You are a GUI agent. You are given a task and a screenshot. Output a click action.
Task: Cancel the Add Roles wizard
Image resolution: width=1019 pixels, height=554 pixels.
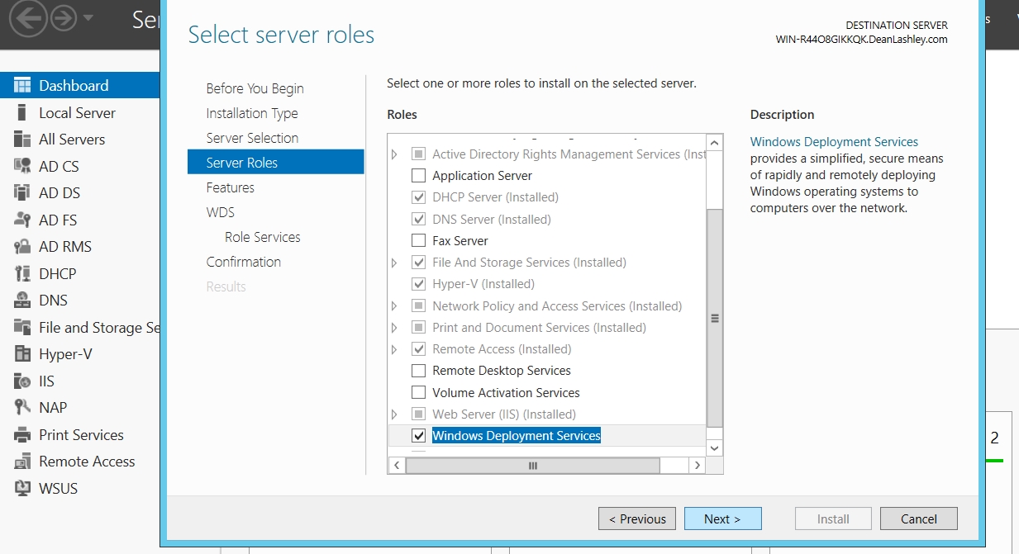(919, 518)
